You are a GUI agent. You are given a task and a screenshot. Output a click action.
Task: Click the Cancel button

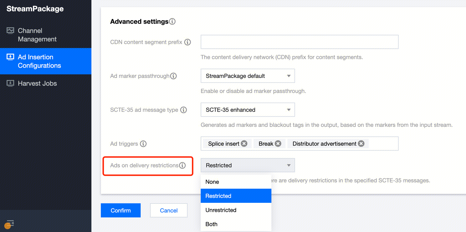click(169, 210)
